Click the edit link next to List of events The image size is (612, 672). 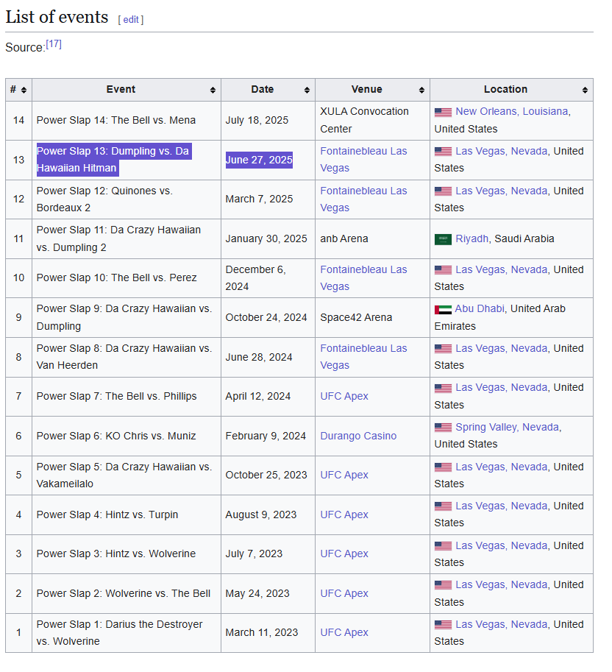click(x=131, y=20)
